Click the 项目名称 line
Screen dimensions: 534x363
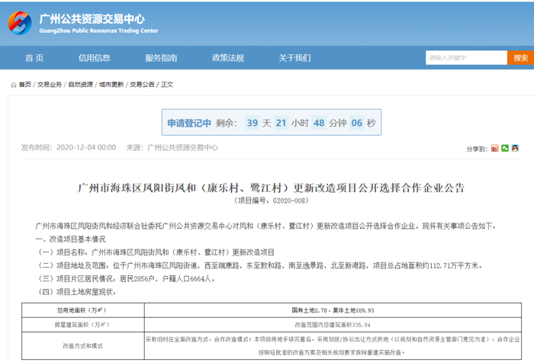click(156, 252)
